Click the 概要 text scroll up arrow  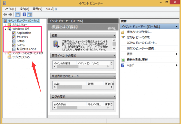click(x=114, y=40)
